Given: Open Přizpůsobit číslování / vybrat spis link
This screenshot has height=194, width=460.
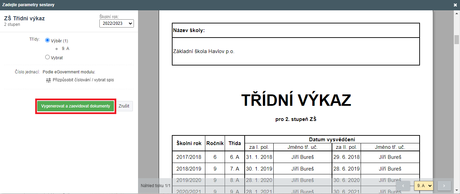Looking at the screenshot, I should pyautogui.click(x=83, y=80).
